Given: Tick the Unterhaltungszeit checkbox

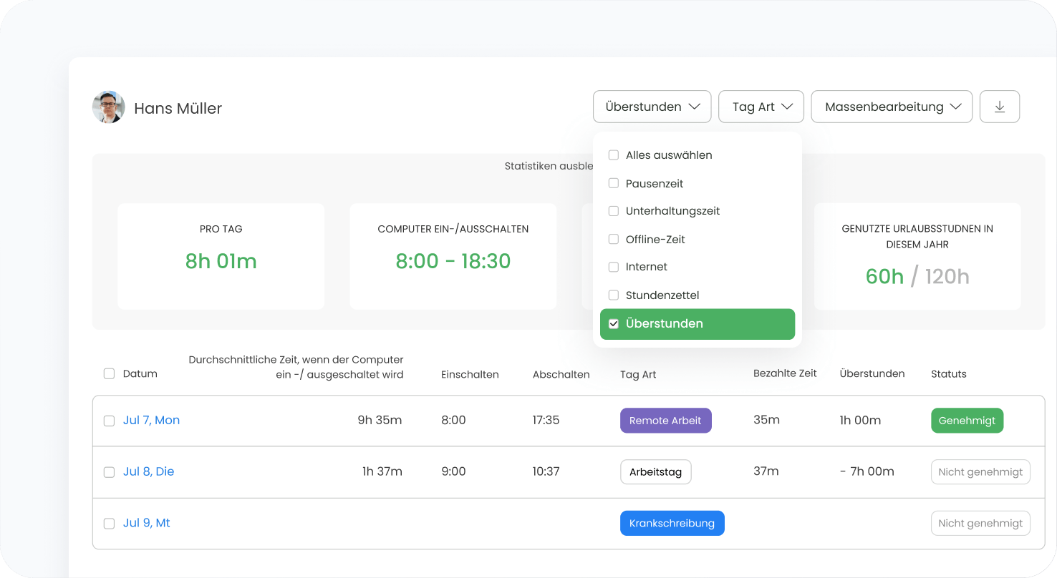Looking at the screenshot, I should (x=614, y=211).
